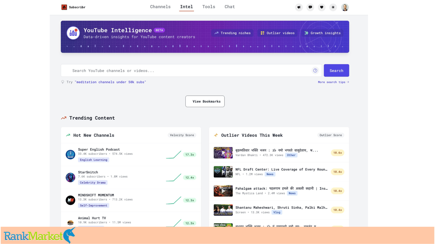Switch to the Intel tab

[x=187, y=7]
